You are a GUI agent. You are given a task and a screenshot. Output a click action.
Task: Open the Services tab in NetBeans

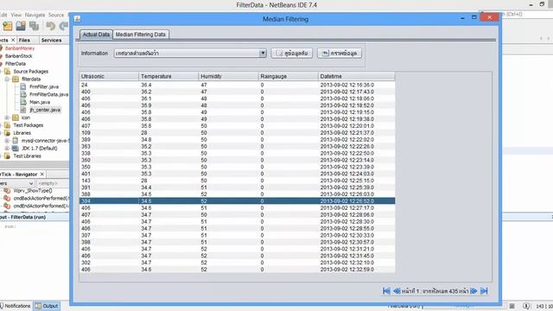tap(51, 41)
